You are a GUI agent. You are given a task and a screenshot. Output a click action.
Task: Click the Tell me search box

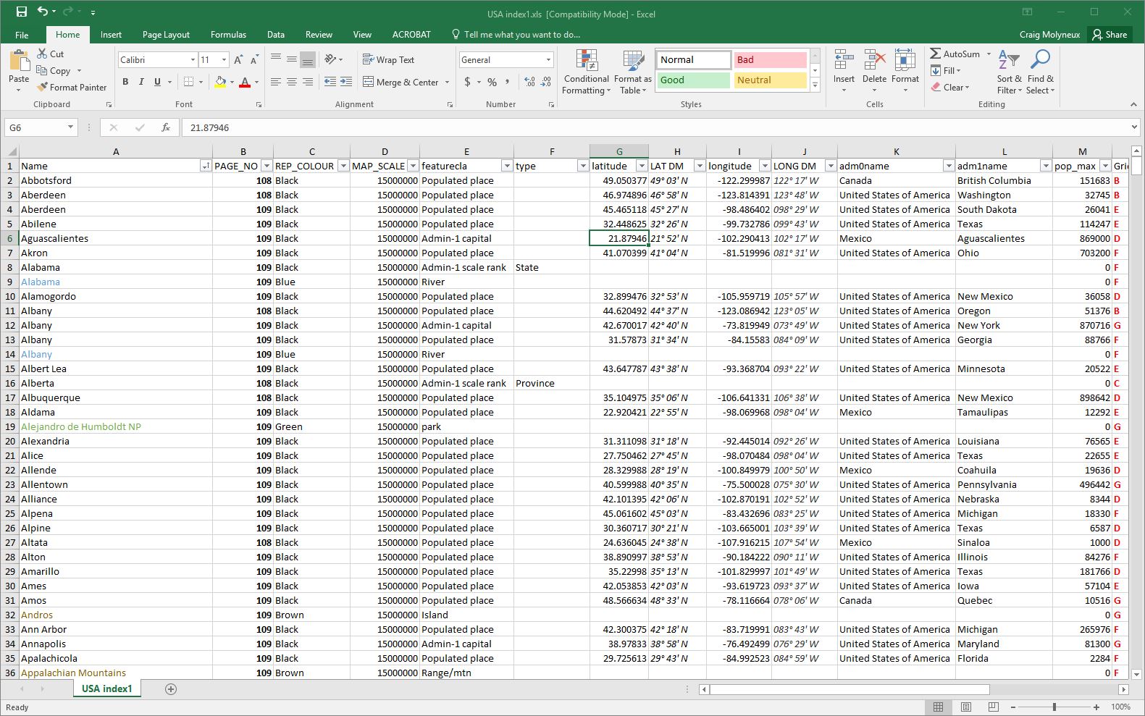[516, 35]
